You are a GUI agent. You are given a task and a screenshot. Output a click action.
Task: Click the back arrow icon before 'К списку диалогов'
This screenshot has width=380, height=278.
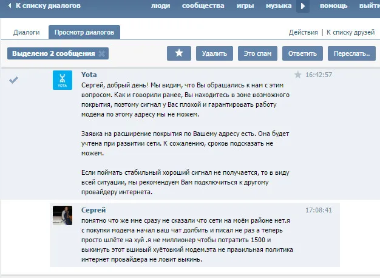pyautogui.click(x=10, y=5)
